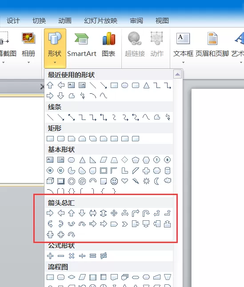244x287 pixels.
Task: Select the rounded rectangle in 矩形
Action: click(61, 139)
